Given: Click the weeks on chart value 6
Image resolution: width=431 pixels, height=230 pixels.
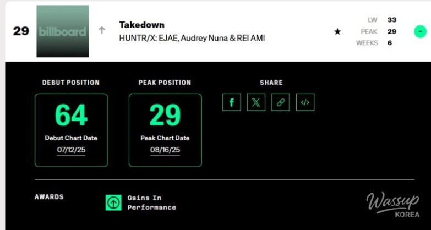Looking at the screenshot, I should point(390,43).
